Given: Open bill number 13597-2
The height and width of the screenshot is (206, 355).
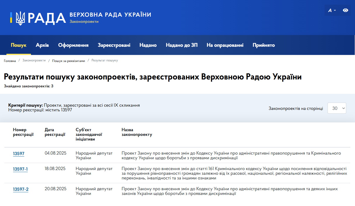Looking at the screenshot, I should [x=21, y=189].
